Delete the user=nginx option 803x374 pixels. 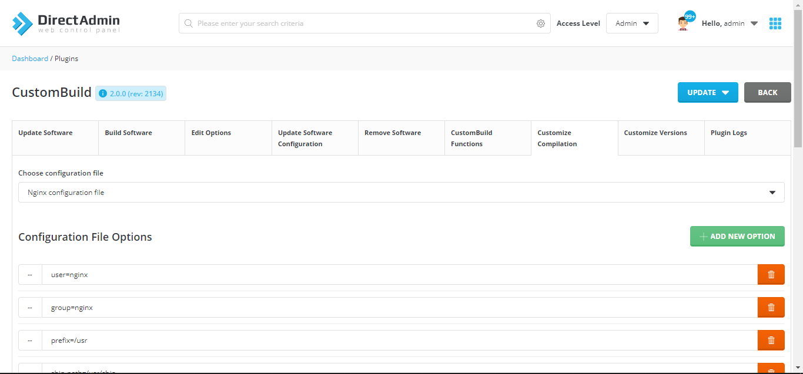(x=771, y=274)
